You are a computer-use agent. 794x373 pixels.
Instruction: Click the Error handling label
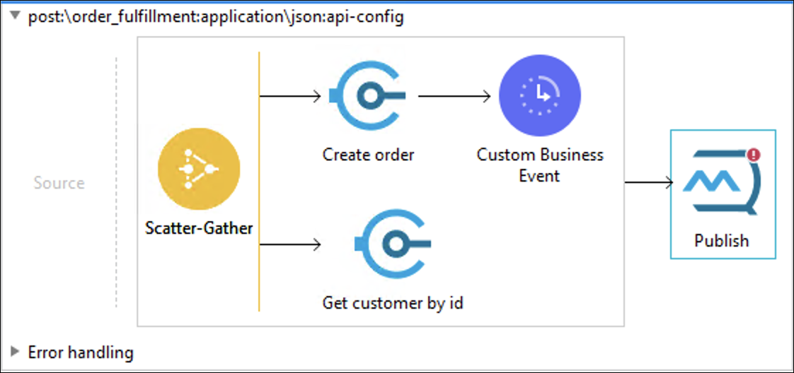81,352
